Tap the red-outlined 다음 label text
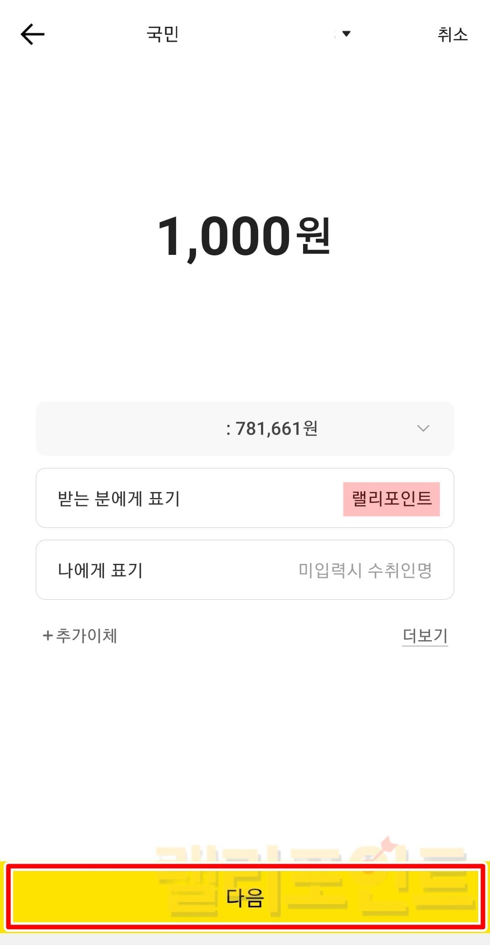 (245, 898)
